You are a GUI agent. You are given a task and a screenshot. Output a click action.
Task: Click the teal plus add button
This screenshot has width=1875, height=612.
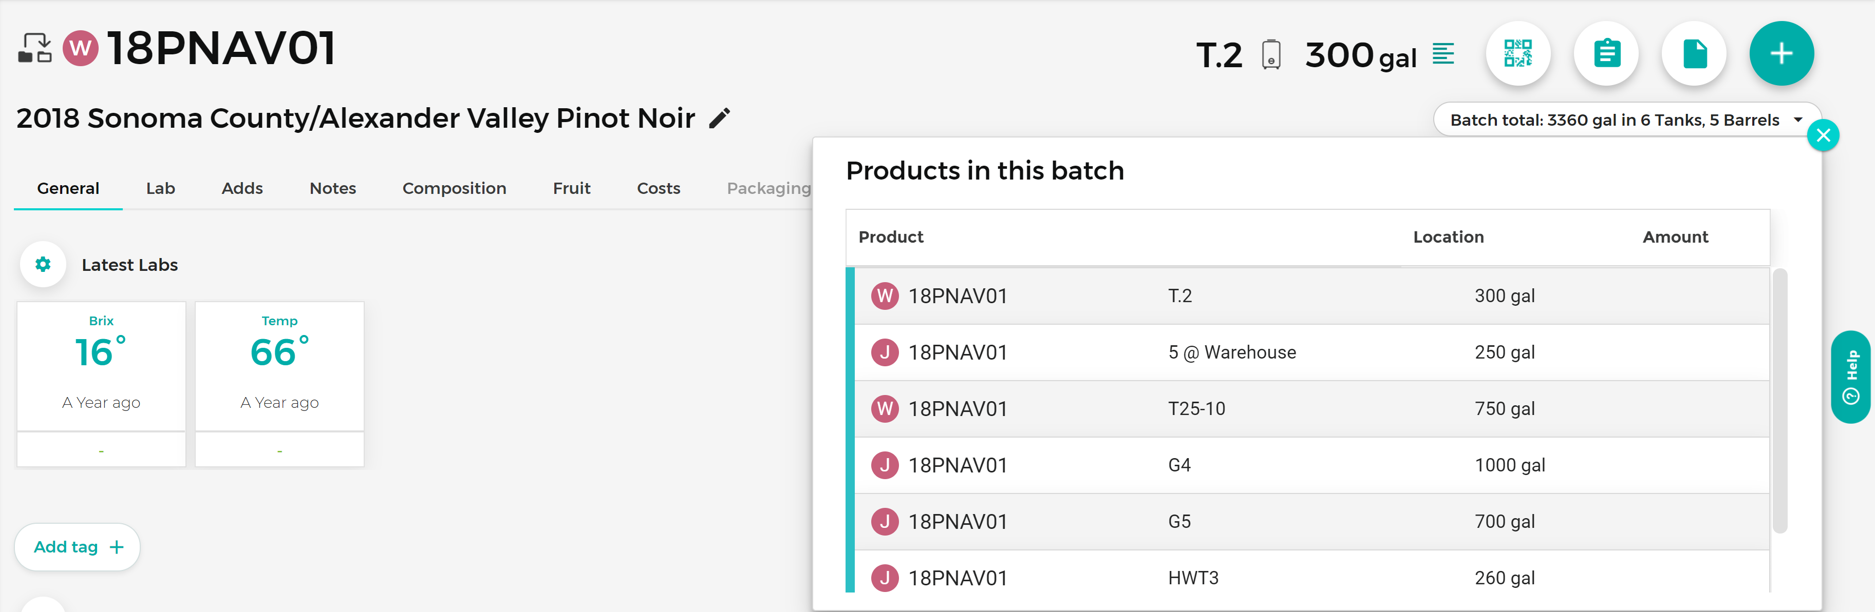click(x=1781, y=54)
